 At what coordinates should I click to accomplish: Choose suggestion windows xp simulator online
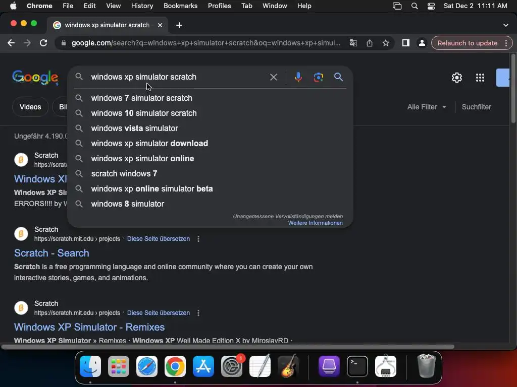coord(210,159)
